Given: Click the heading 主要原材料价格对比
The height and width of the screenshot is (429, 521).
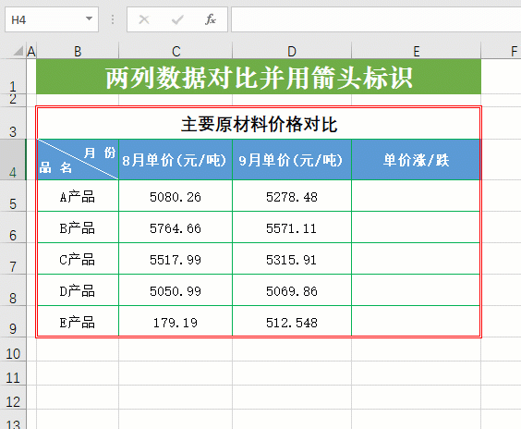Looking at the screenshot, I should [x=260, y=125].
